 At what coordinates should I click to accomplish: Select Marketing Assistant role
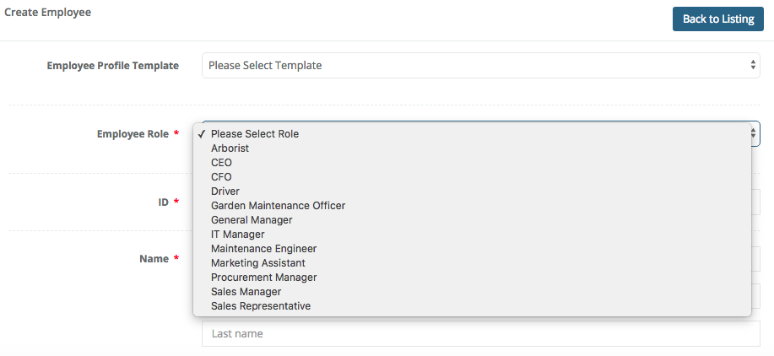(x=258, y=263)
